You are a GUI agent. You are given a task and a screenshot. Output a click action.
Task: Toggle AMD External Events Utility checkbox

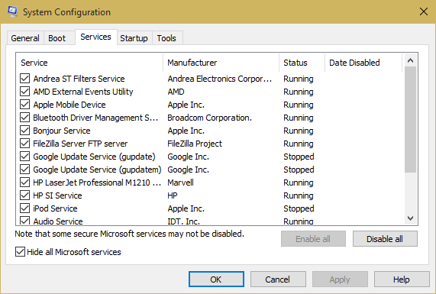[x=24, y=92]
